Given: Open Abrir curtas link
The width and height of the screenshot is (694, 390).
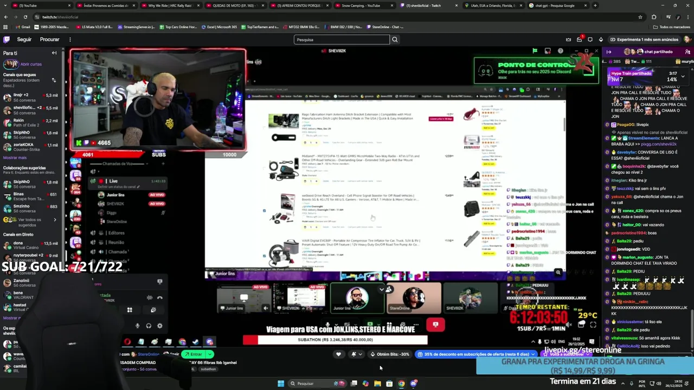Looking at the screenshot, I should 31,64.
